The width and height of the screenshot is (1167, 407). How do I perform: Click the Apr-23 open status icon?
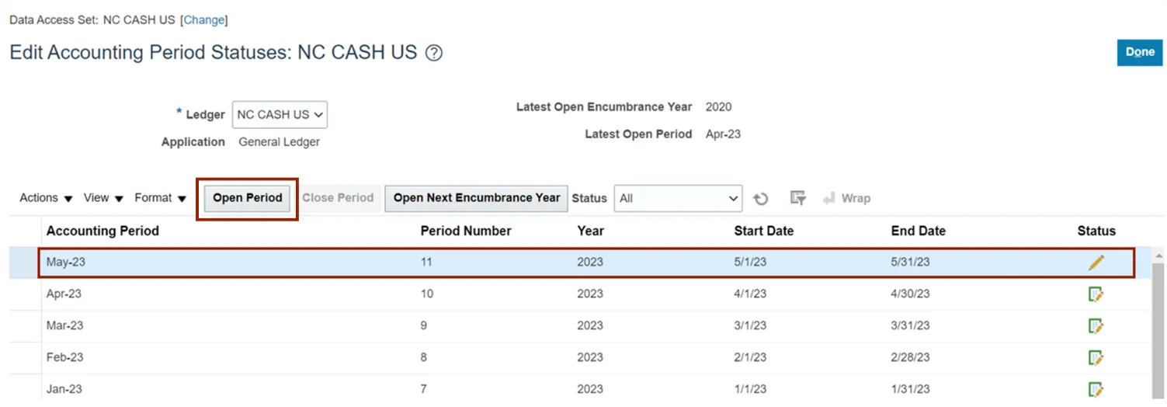(1096, 294)
